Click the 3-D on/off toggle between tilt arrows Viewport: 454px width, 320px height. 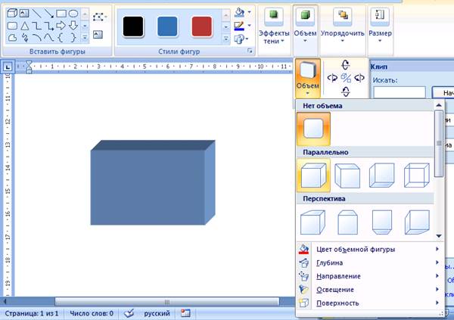coord(346,78)
